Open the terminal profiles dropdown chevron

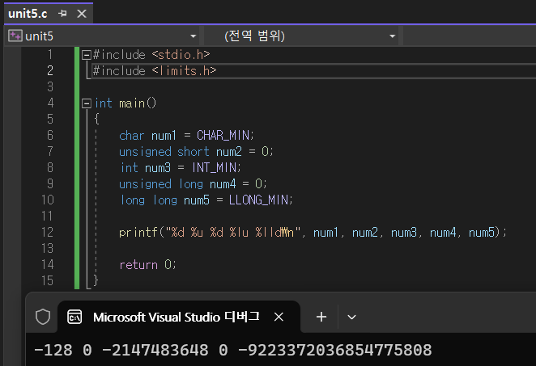pyautogui.click(x=351, y=318)
